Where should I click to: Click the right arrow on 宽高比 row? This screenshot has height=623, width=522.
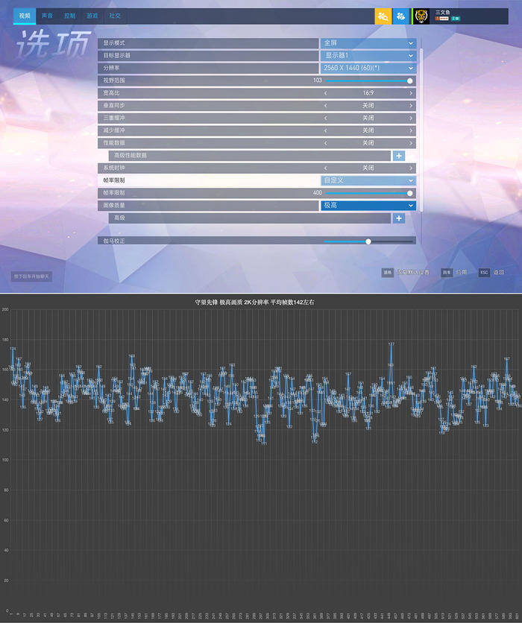coord(411,93)
